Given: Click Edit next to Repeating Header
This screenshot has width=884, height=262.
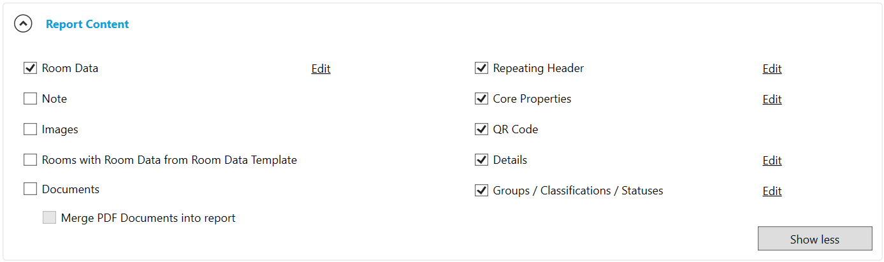Looking at the screenshot, I should point(772,69).
